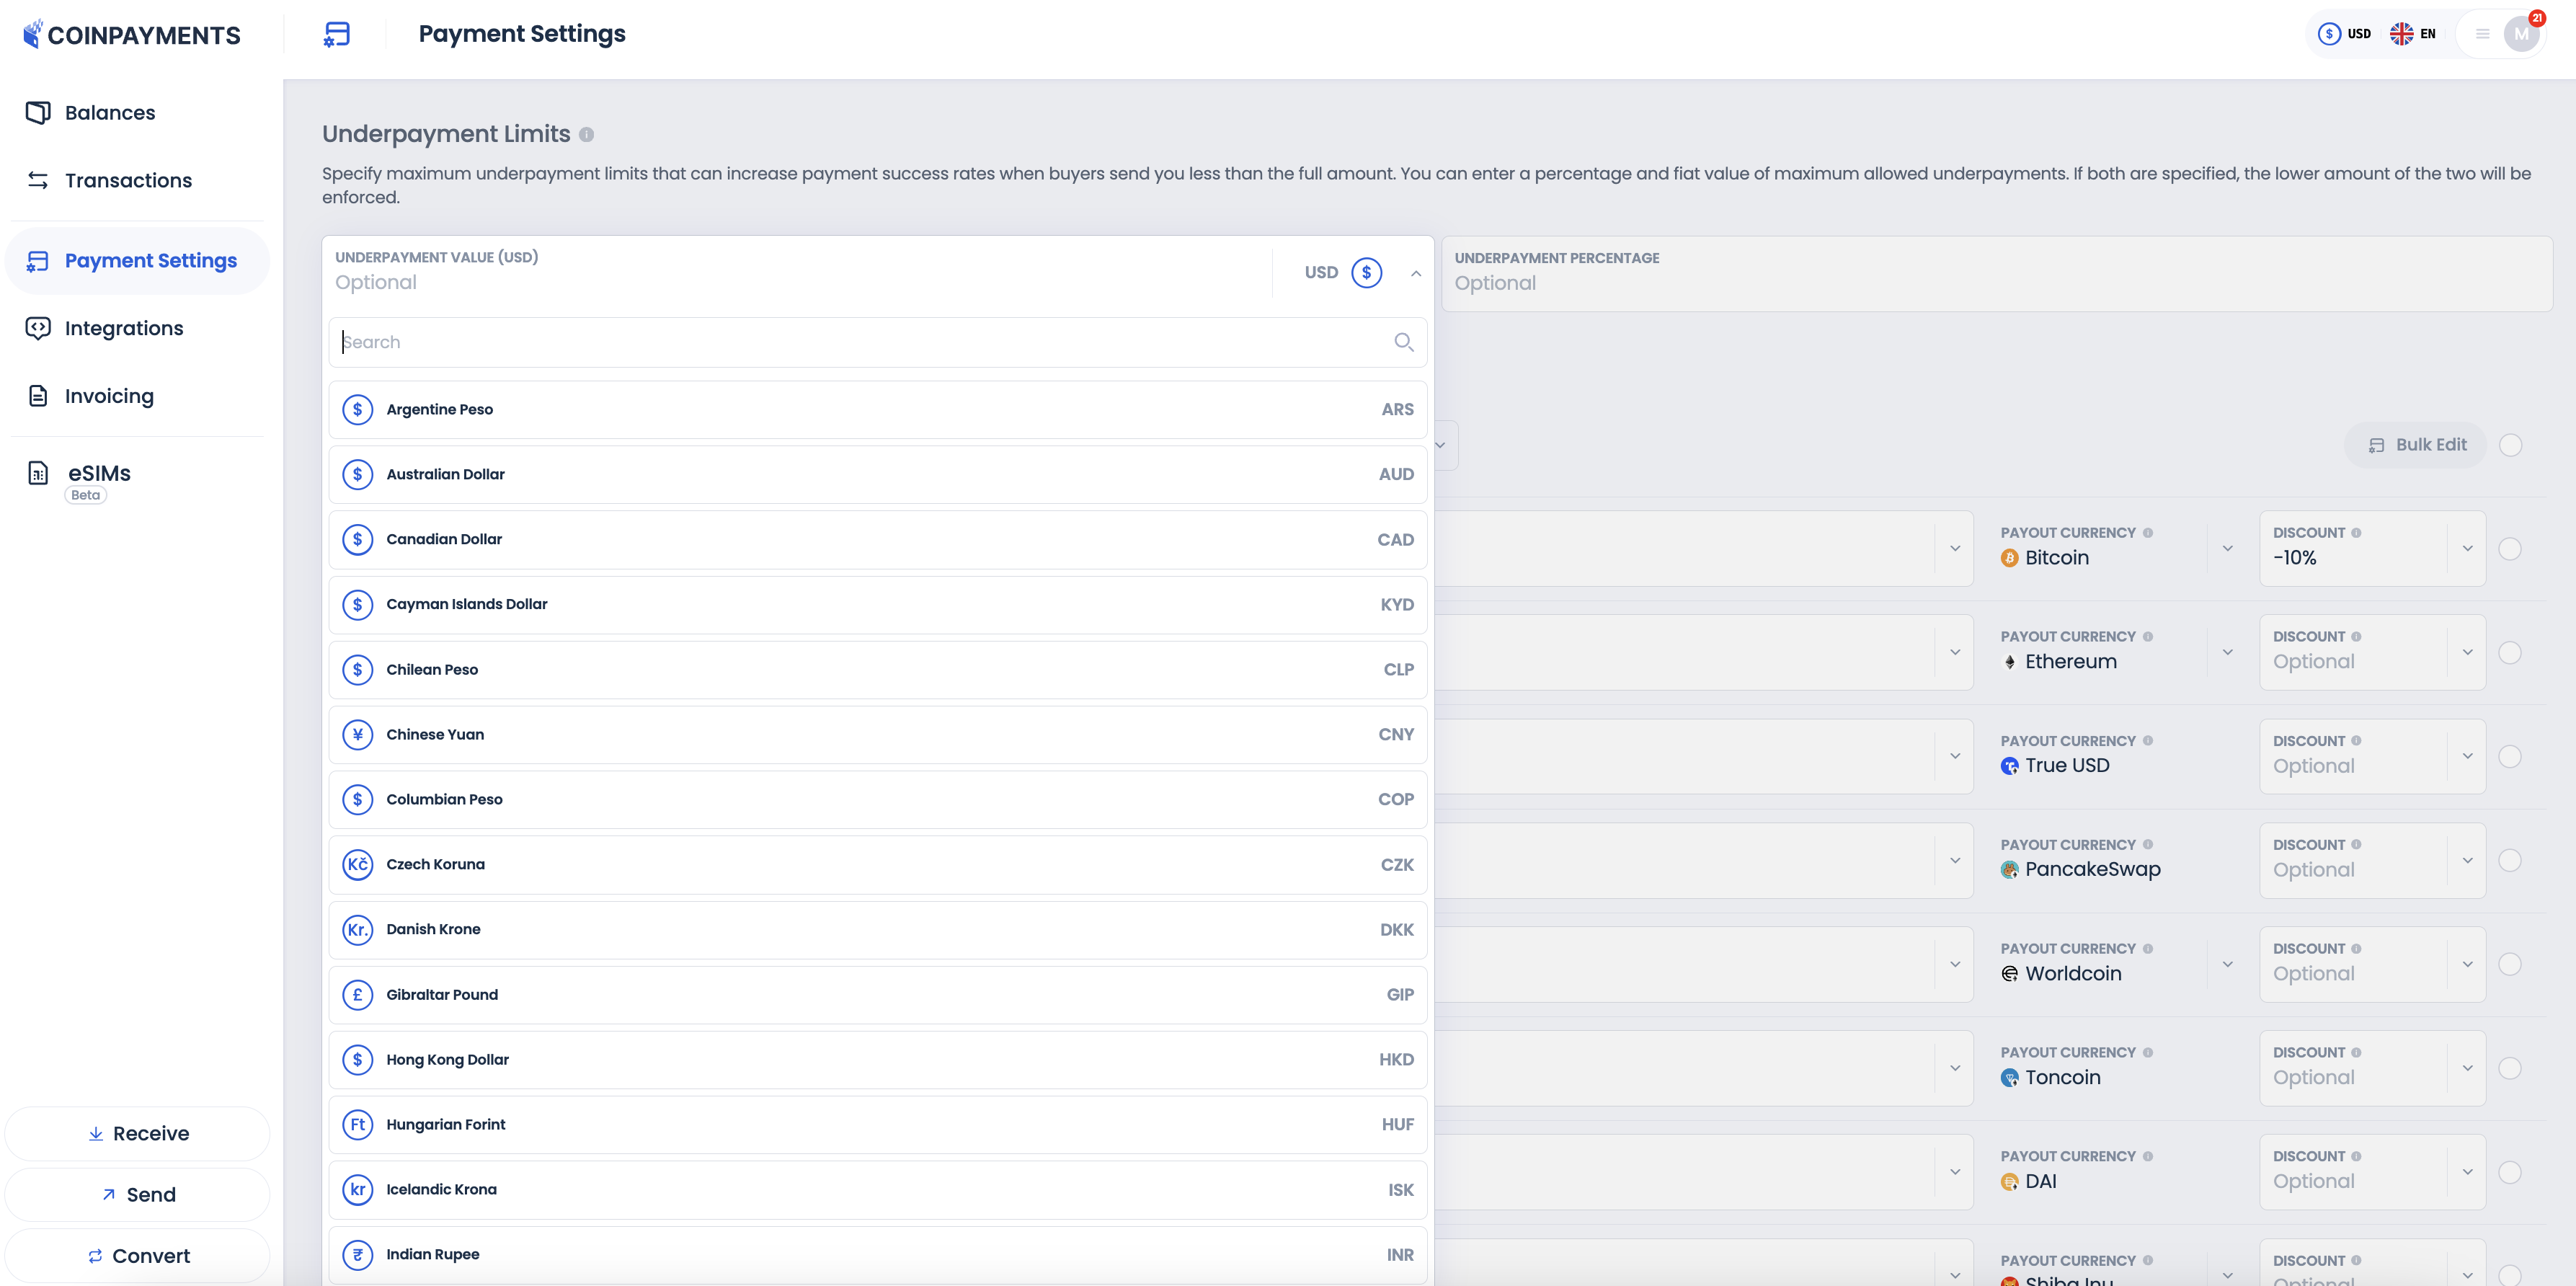The image size is (2576, 1286).
Task: Click the Balances wallet icon in sidebar
Action: (38, 112)
